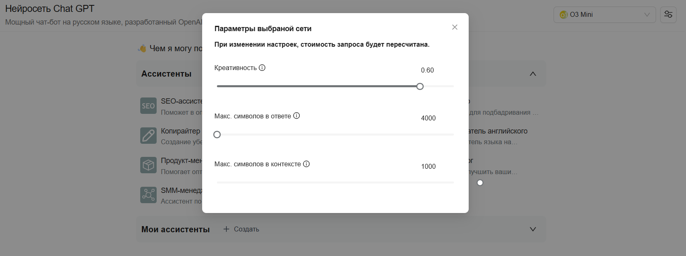Image resolution: width=686 pixels, height=256 pixels.
Task: Click the info icon next to Креативность
Action: pos(262,68)
